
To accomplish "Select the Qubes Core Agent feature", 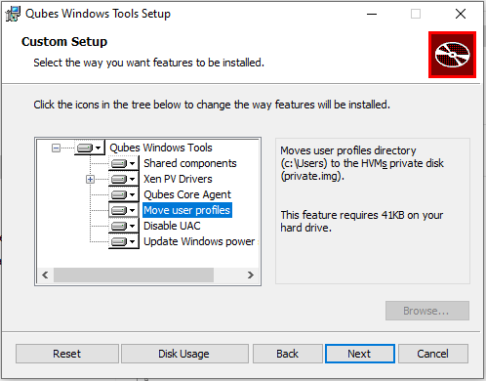I will (187, 194).
